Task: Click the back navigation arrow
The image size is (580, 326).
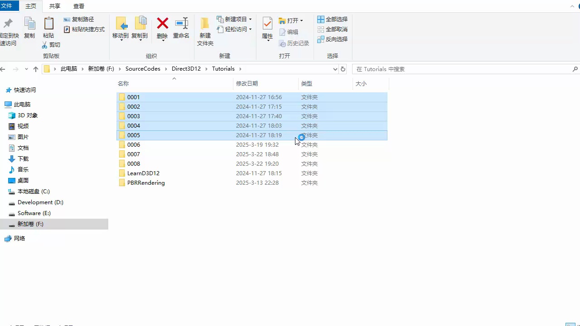Action: [5, 69]
